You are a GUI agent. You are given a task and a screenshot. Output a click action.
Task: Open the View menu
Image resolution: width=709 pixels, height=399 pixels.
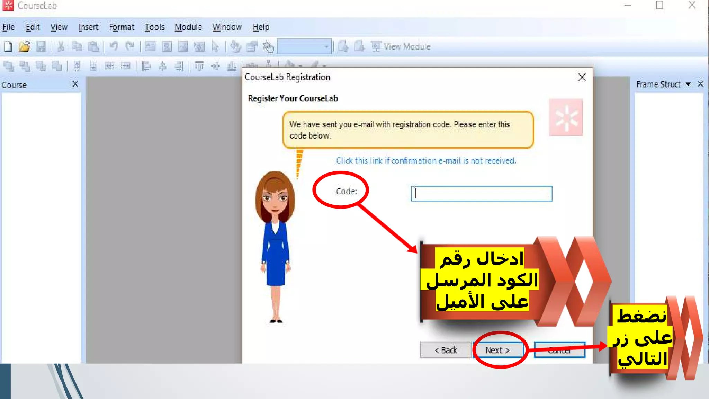(59, 27)
